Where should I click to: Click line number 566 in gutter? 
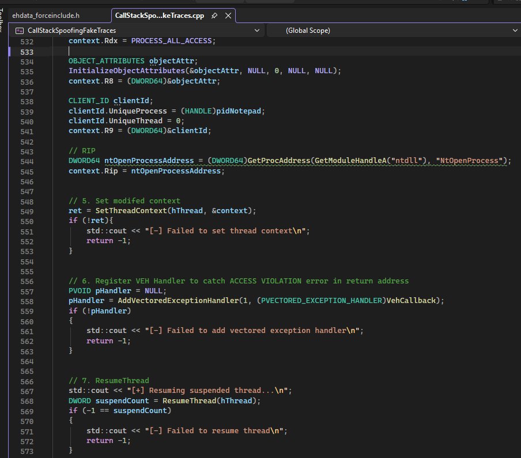(x=27, y=381)
